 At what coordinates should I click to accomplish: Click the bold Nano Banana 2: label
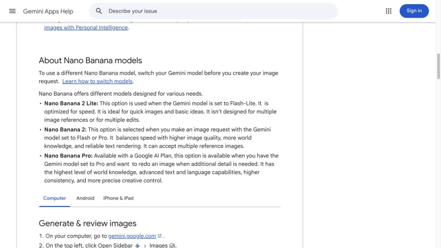65,130
